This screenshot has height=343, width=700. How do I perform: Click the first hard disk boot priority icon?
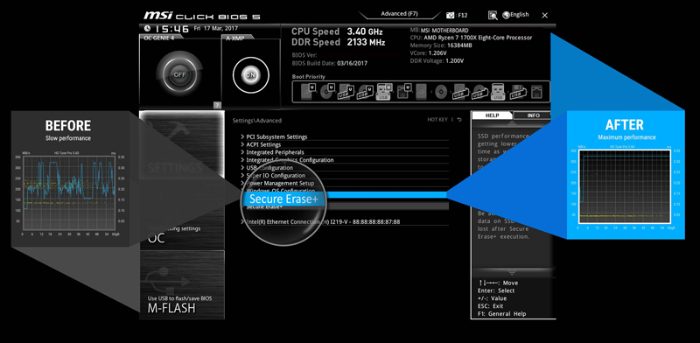(x=307, y=92)
